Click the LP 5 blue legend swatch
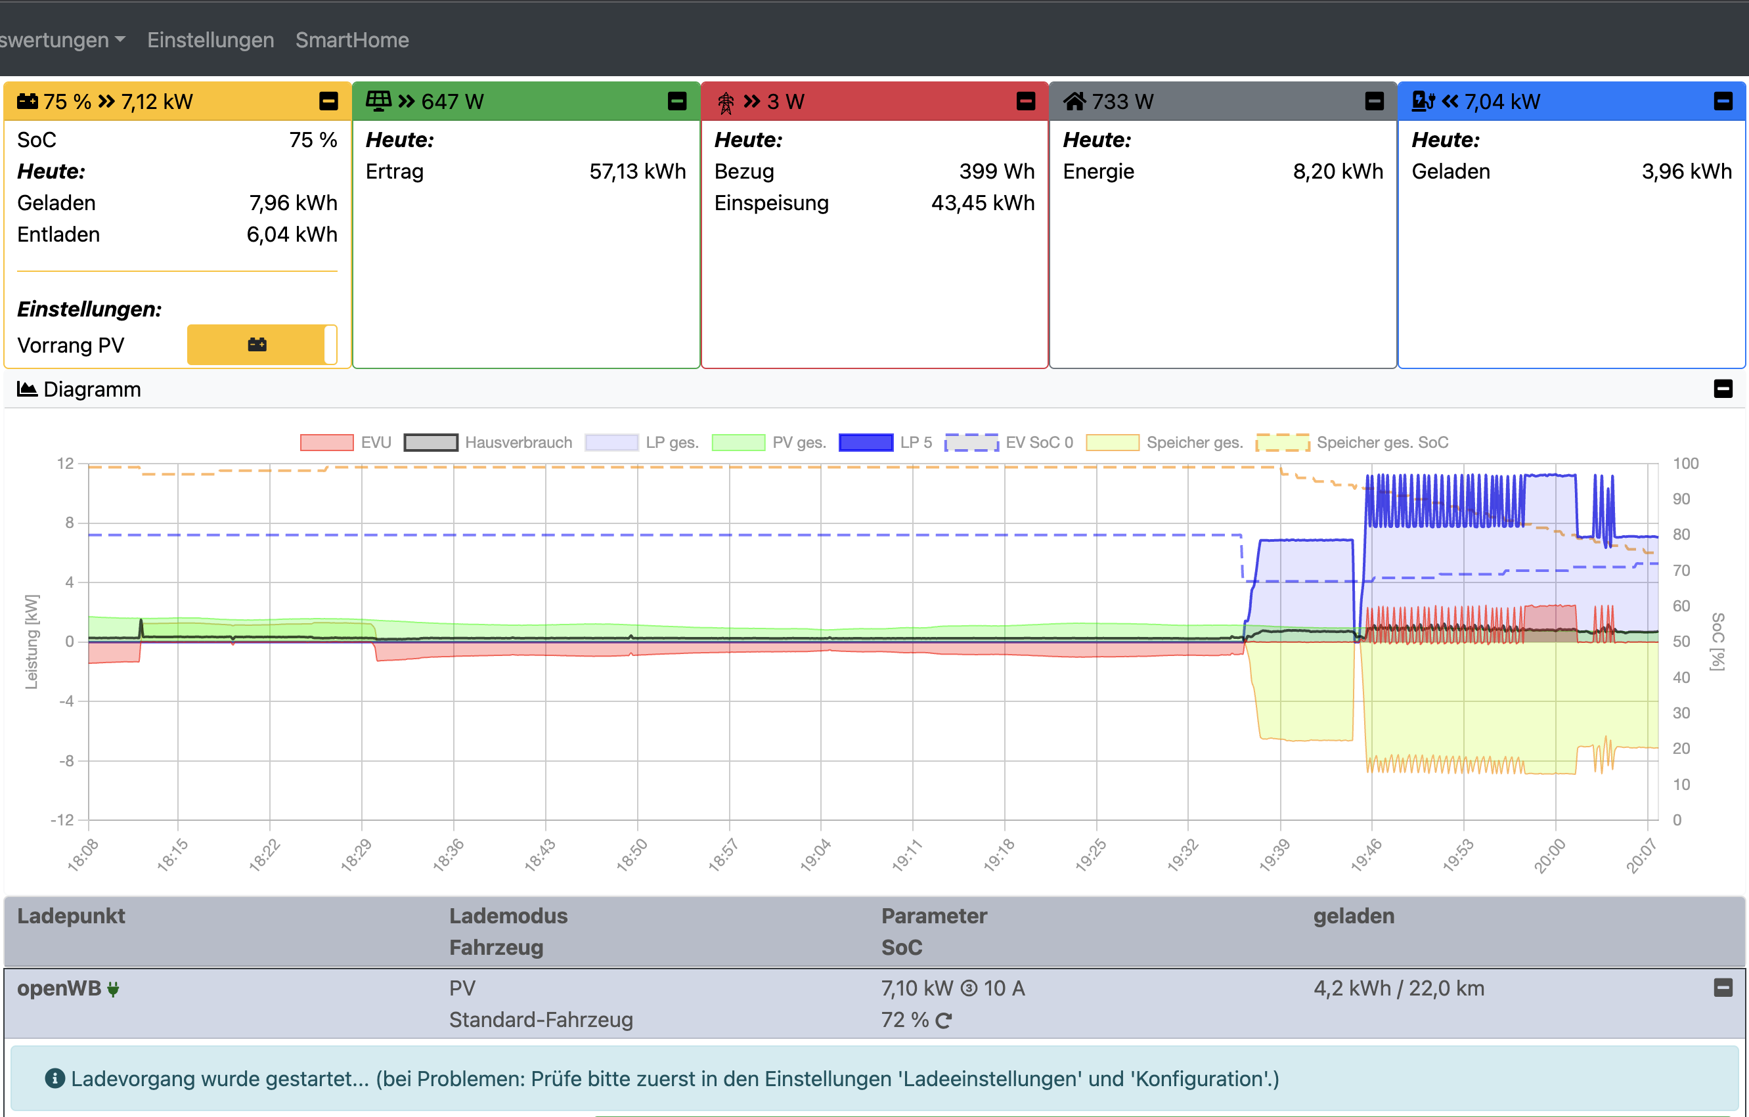The image size is (1749, 1117). (x=865, y=443)
